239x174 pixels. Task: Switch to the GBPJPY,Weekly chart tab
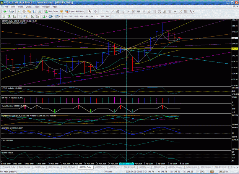pyautogui.click(x=175, y=167)
